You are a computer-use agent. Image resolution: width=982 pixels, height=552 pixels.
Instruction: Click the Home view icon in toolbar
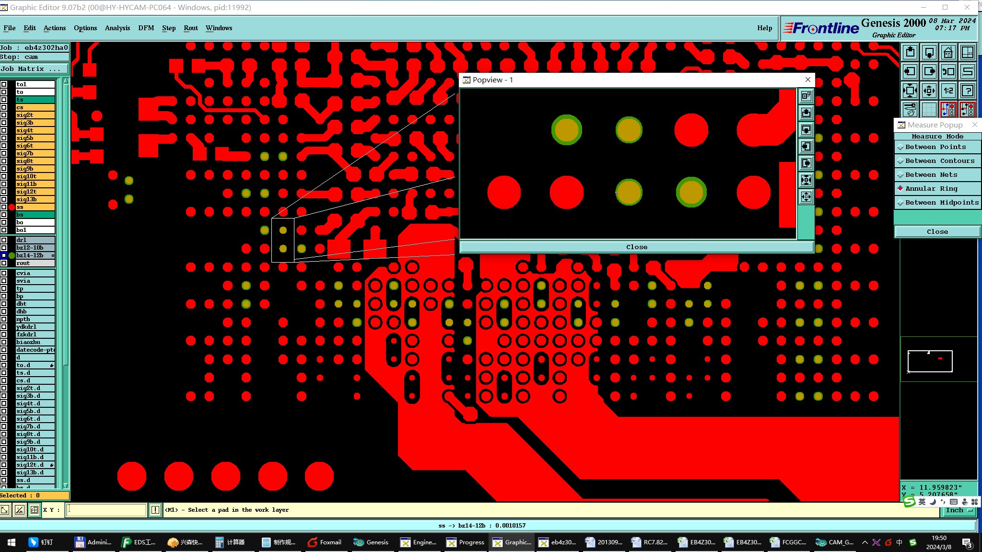[948, 52]
